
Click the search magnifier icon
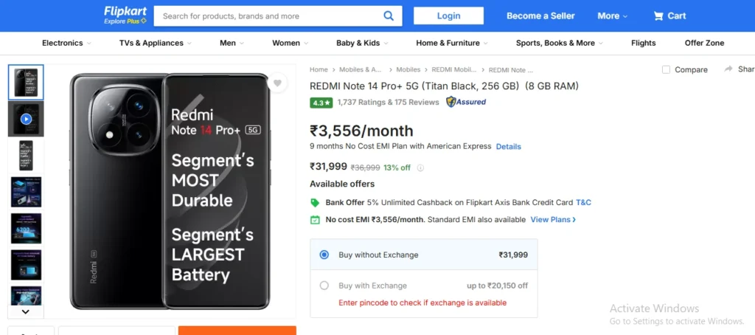click(389, 16)
